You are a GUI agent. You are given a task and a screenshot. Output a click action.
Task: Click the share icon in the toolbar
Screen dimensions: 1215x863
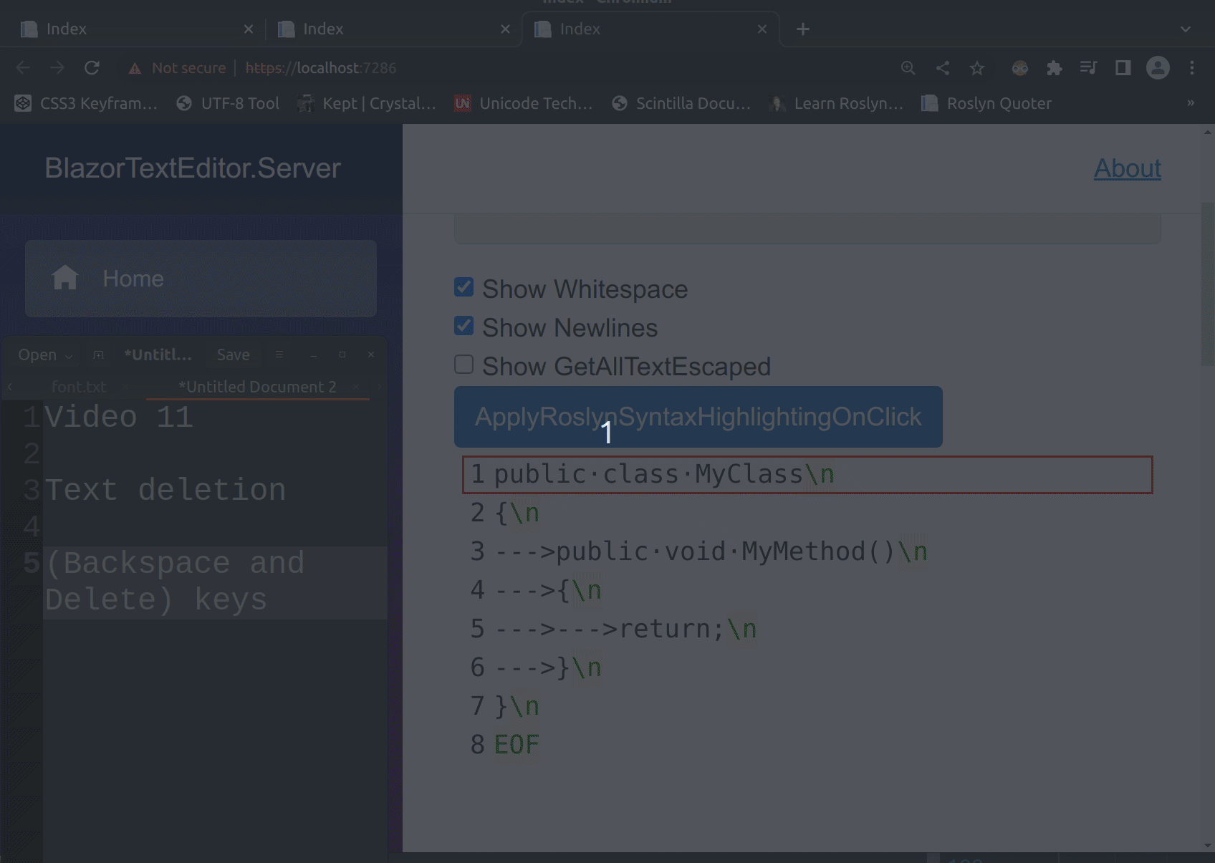942,67
